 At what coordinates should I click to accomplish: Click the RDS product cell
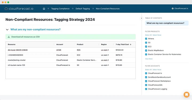point(79,50)
